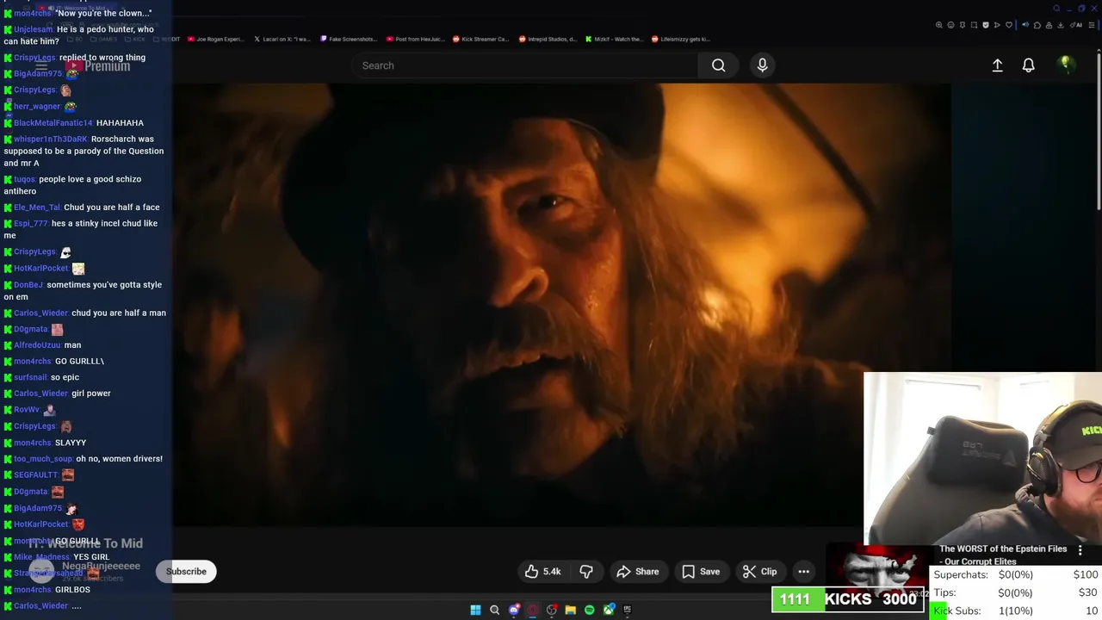
Task: Switch to Post from HexJuice tab
Action: (x=415, y=39)
